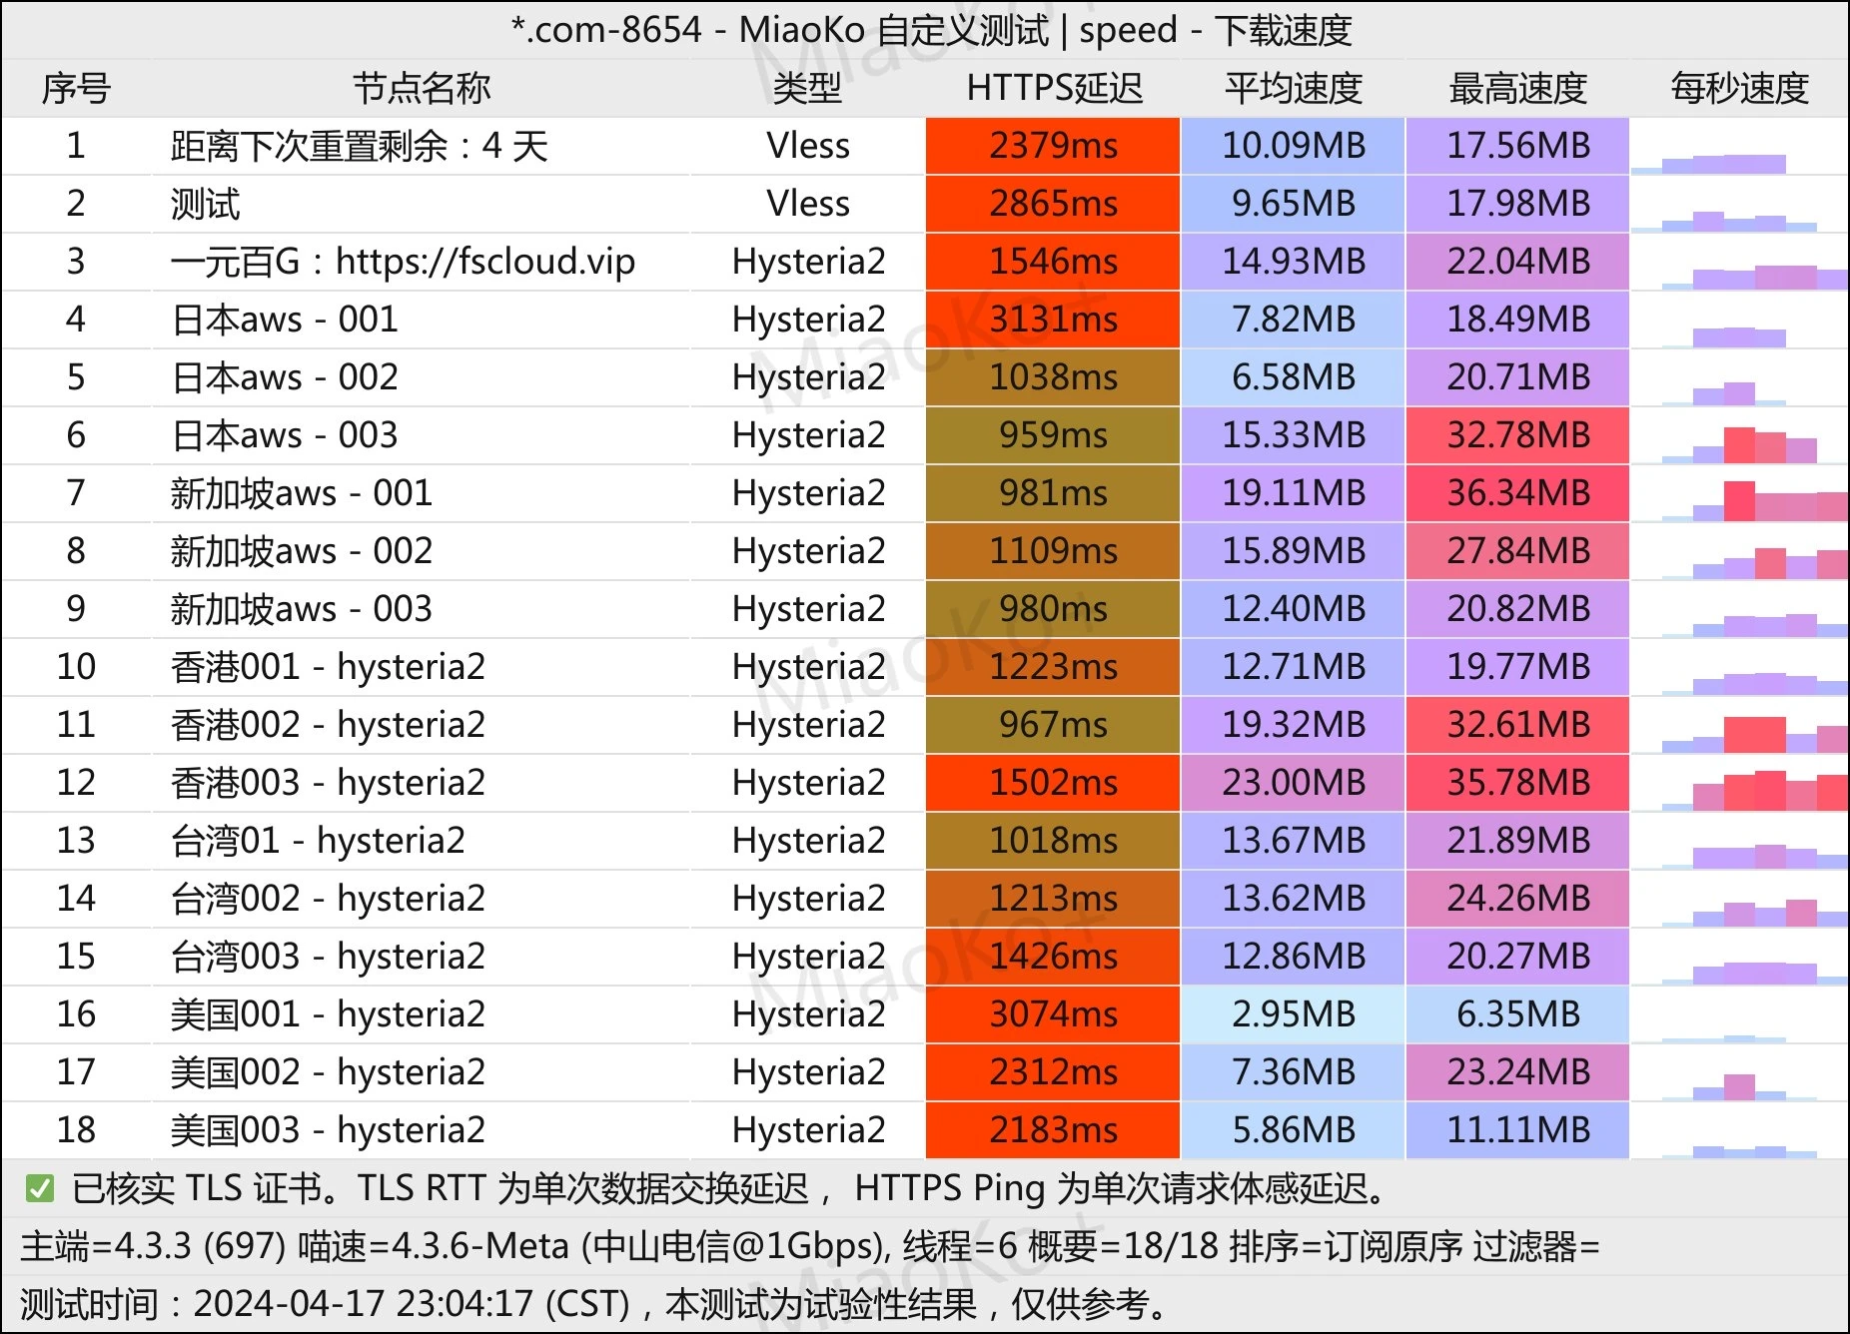Select node 美国003 - hysteria2
This screenshot has width=1850, height=1334.
point(328,1130)
